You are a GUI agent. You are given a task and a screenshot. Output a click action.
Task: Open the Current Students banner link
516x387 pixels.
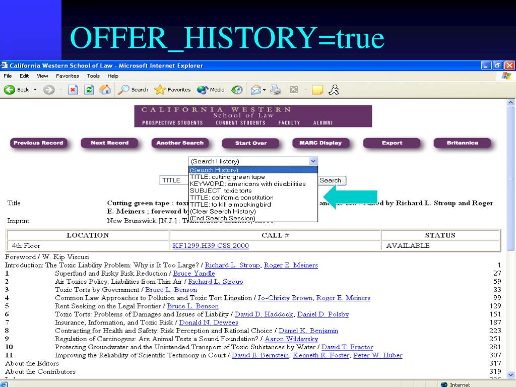click(240, 123)
